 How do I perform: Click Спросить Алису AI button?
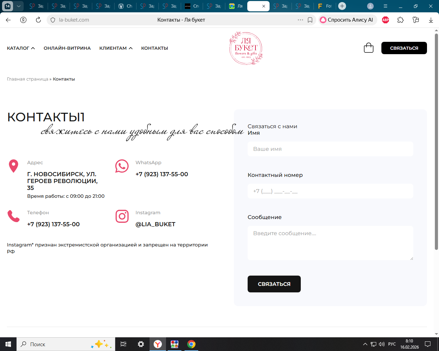347,20
